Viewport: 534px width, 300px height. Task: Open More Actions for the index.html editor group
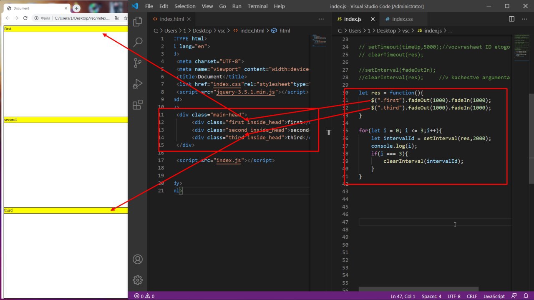click(x=321, y=19)
